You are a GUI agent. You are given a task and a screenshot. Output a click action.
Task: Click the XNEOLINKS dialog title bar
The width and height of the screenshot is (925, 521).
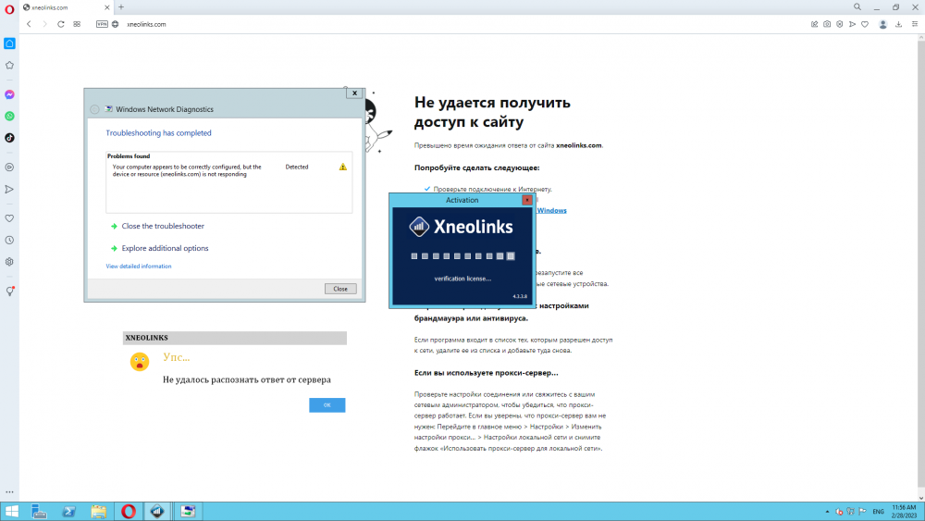(235, 338)
